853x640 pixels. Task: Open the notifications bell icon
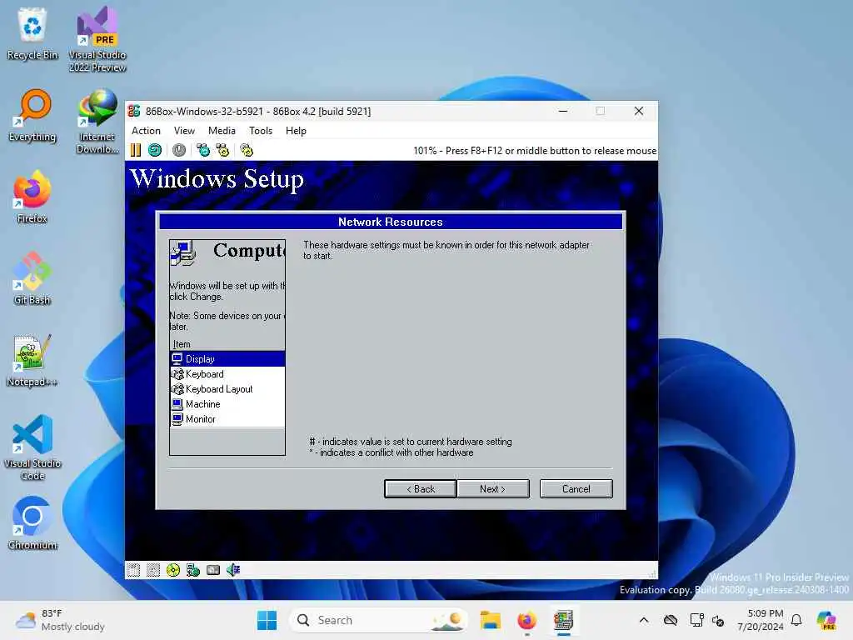tap(796, 620)
